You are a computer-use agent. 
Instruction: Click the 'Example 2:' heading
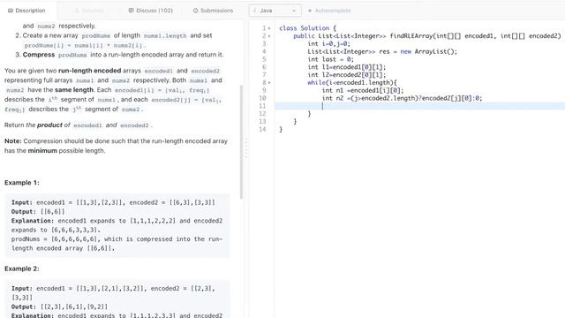22,269
